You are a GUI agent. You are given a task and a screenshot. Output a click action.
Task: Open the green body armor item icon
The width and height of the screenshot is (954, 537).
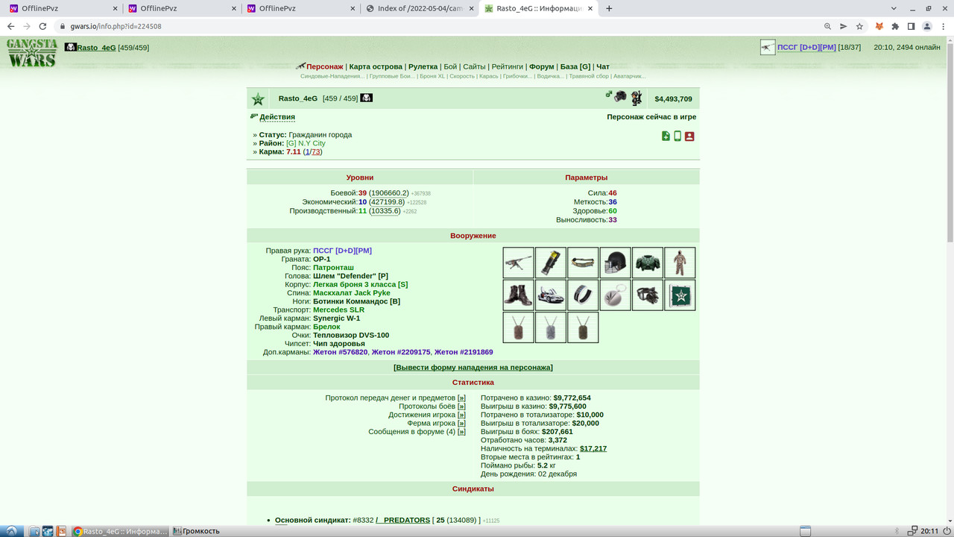[x=648, y=263]
